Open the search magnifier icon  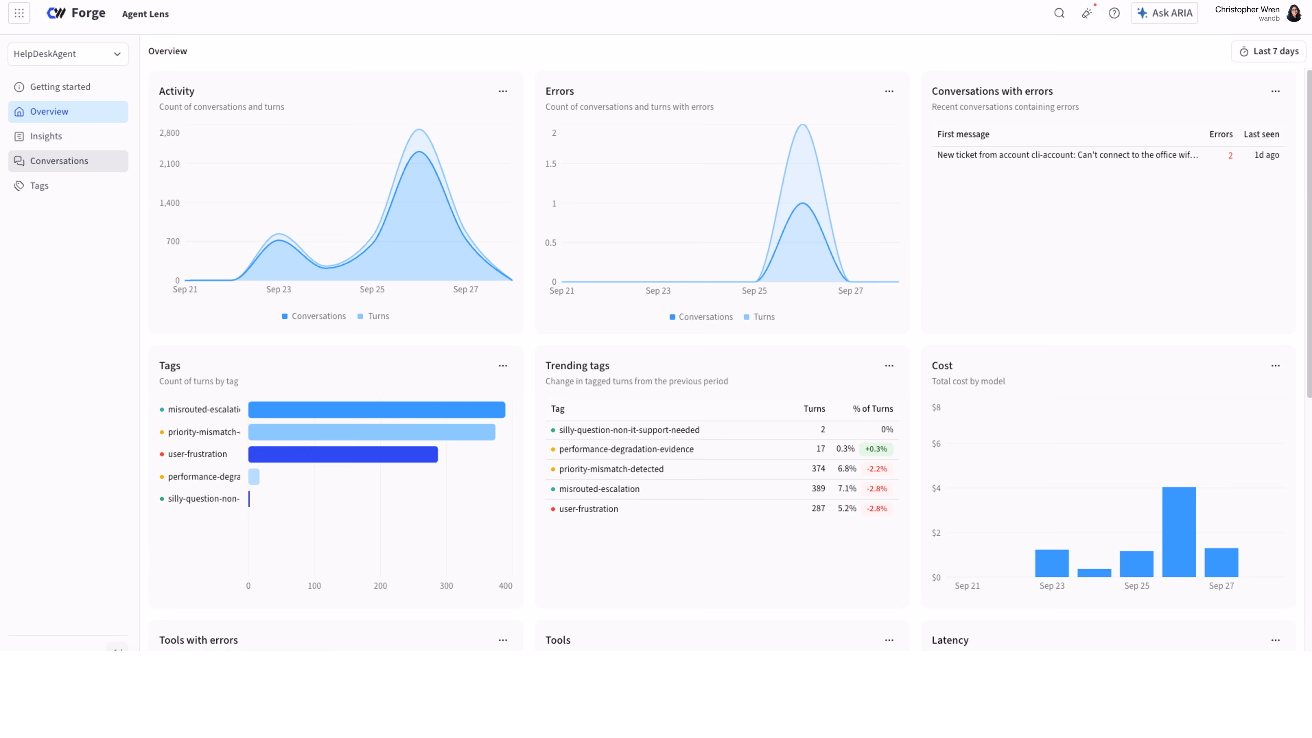click(1059, 13)
